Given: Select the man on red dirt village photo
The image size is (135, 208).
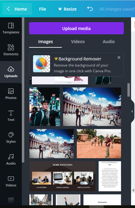Looking at the screenshot, I should pos(99,144).
